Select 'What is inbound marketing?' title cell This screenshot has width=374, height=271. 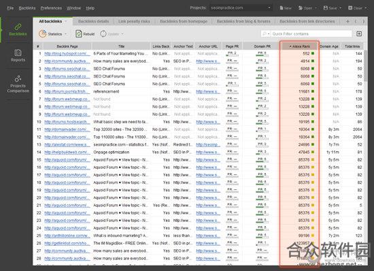(120, 236)
